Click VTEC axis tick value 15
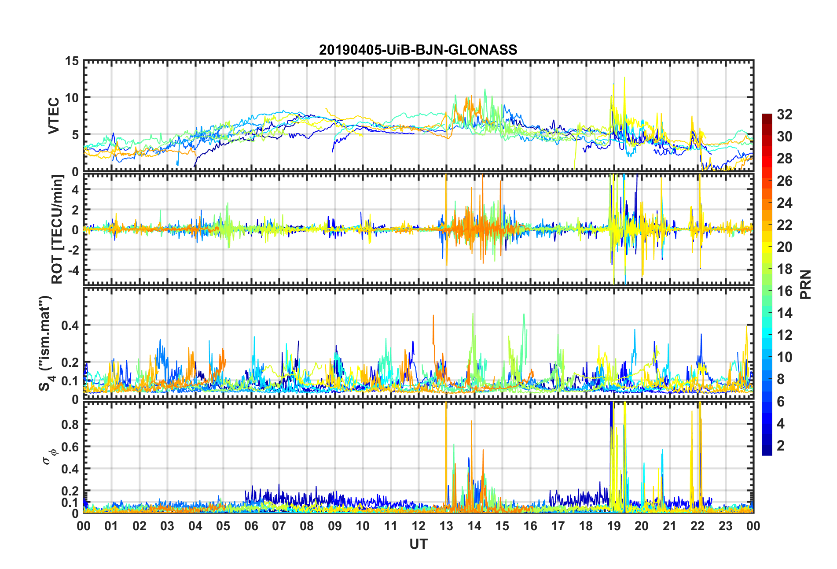 [x=72, y=61]
